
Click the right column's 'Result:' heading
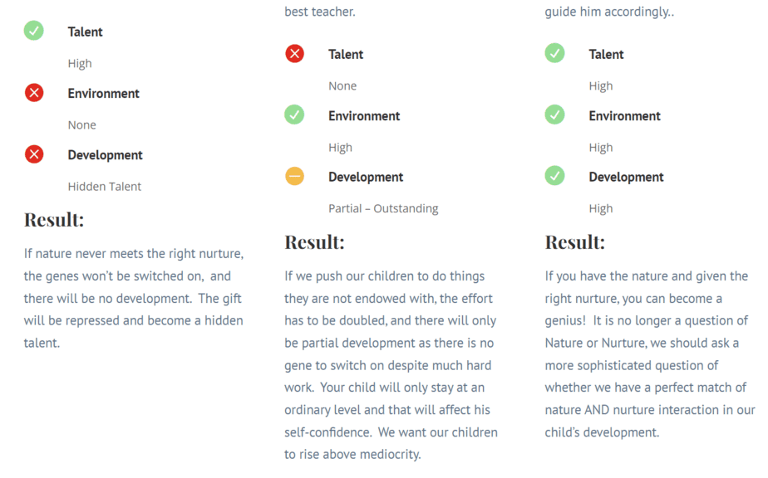575,242
